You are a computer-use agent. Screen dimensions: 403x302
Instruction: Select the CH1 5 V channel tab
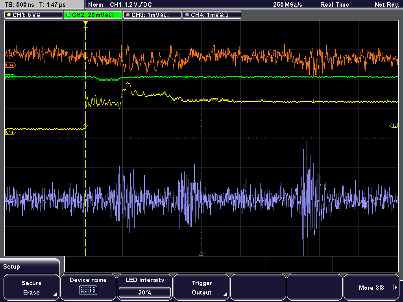34,15
